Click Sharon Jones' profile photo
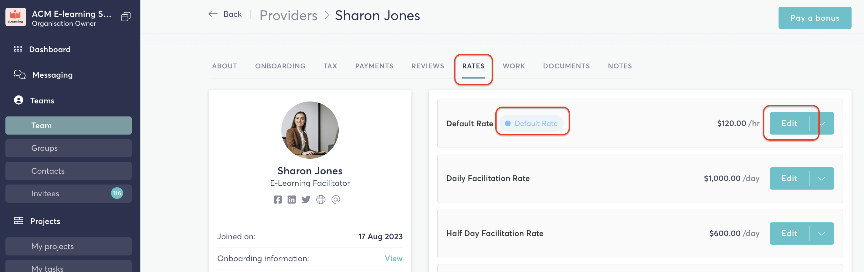 pyautogui.click(x=310, y=130)
